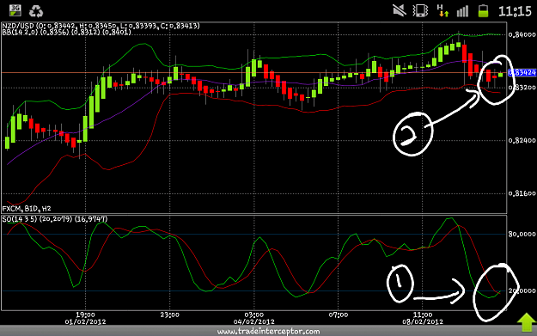Viewport: 537px width, 336px height.
Task: Tap the muted speaker status icon
Action: click(x=400, y=10)
